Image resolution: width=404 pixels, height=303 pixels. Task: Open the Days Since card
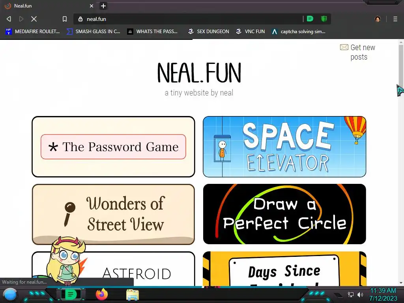284,269
